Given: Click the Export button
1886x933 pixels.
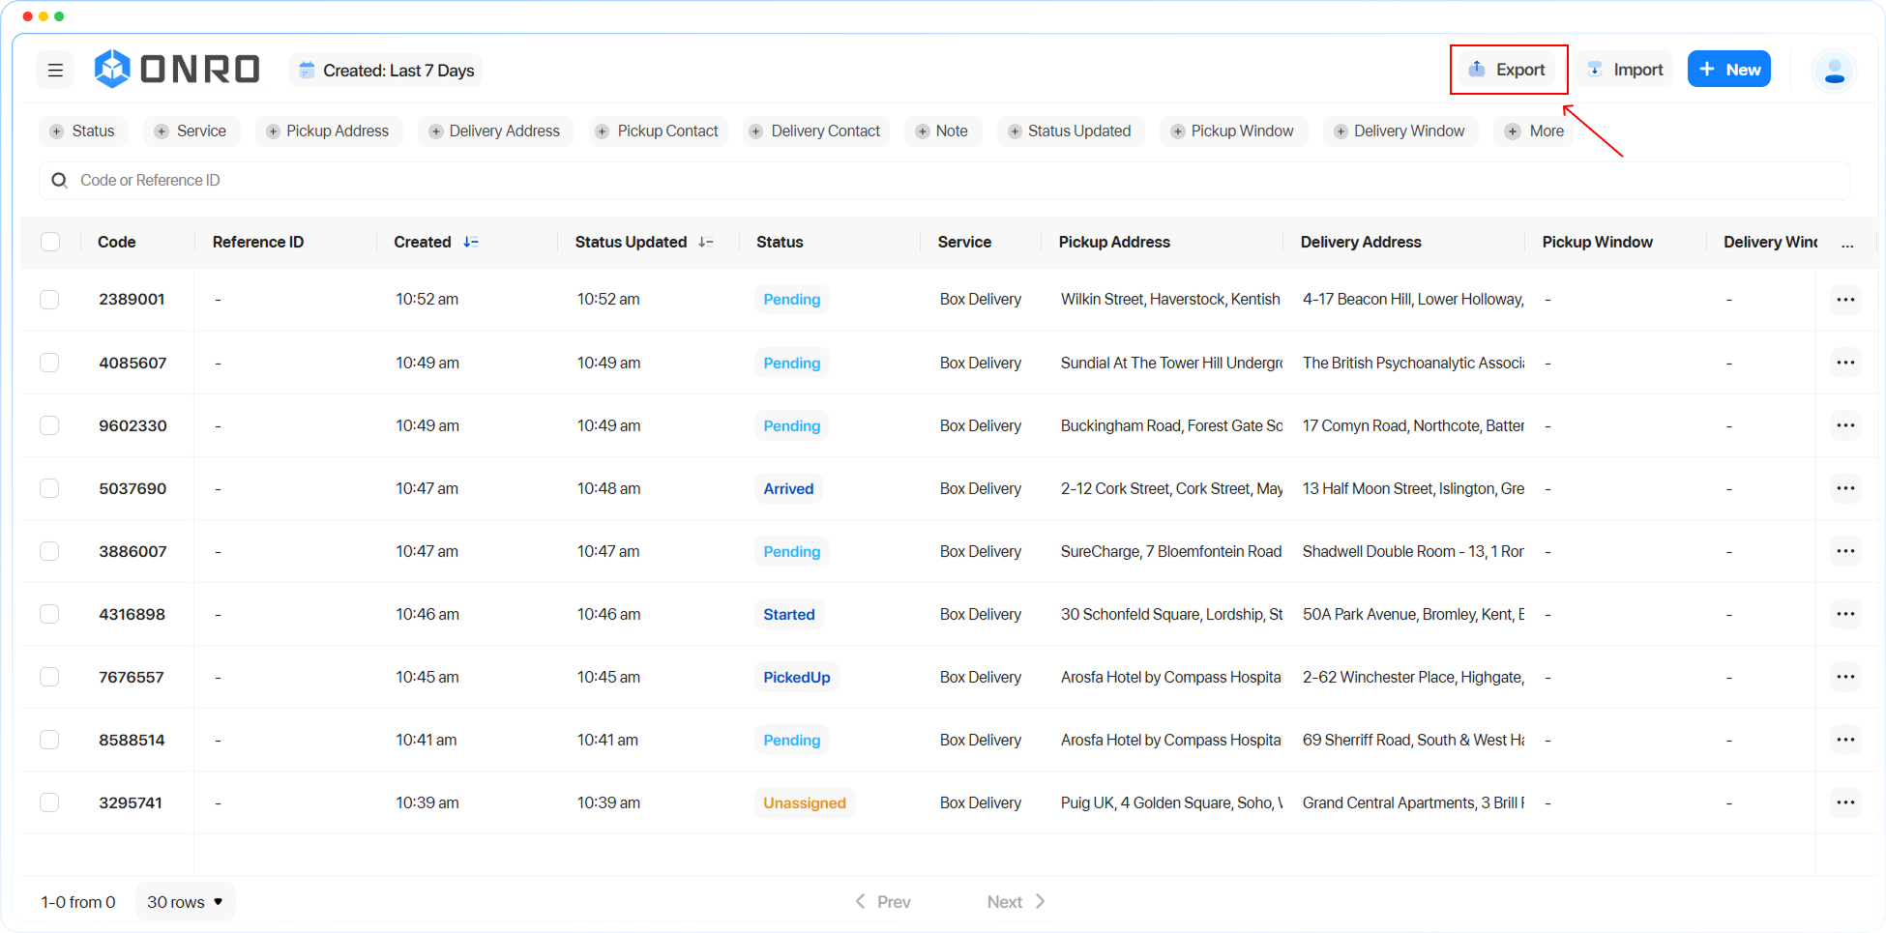Looking at the screenshot, I should (1508, 70).
